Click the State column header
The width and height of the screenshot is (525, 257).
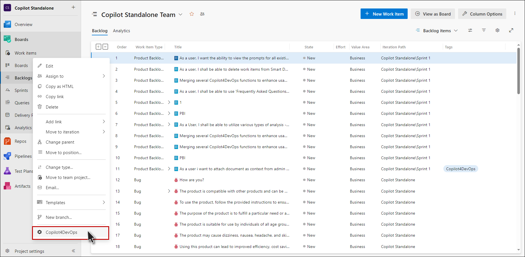tap(309, 47)
